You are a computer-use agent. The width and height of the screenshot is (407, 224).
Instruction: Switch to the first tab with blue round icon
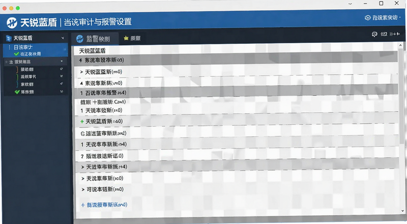point(95,39)
